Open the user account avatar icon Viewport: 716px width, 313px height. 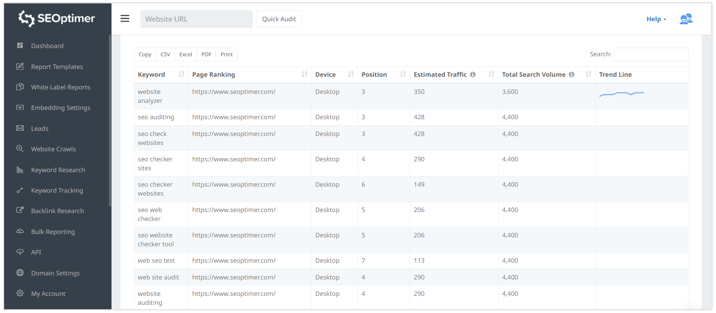pos(686,19)
